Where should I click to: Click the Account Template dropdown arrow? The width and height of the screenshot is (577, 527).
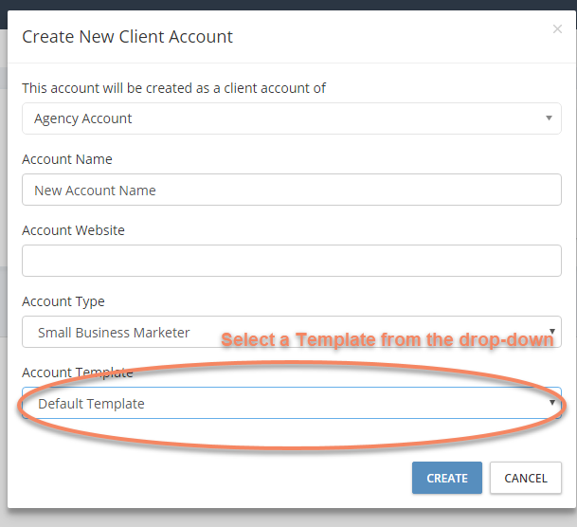pos(552,403)
